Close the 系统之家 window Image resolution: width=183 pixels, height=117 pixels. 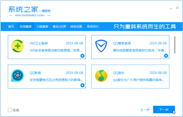(x=177, y=8)
